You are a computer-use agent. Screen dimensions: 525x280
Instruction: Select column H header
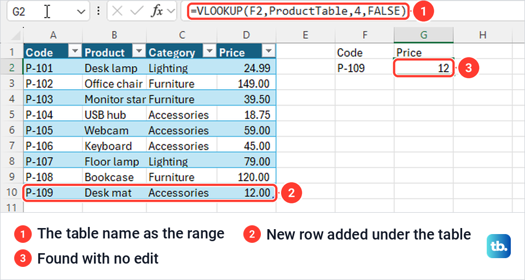coord(482,35)
